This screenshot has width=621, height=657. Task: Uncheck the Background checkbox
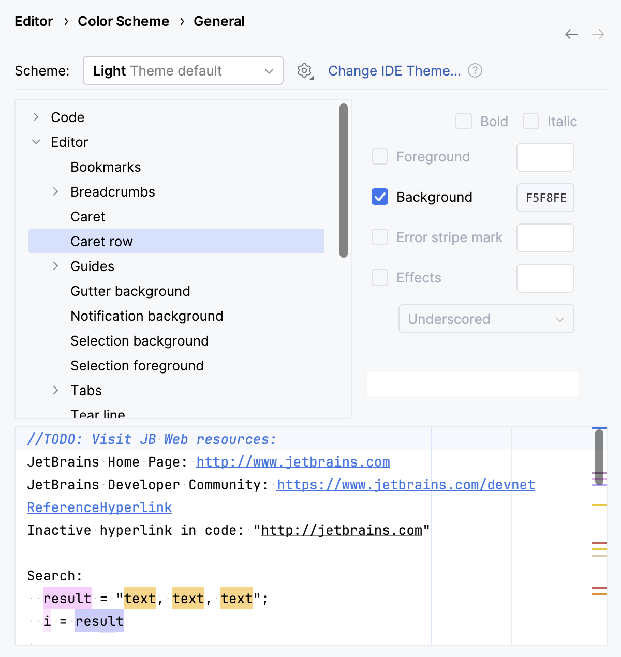pyautogui.click(x=379, y=197)
